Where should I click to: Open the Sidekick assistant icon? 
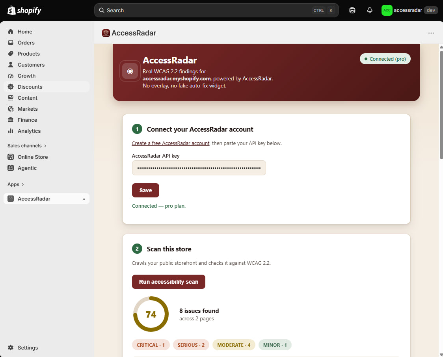352,10
